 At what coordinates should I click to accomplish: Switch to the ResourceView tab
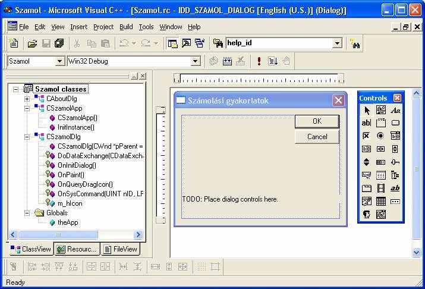[x=77, y=249]
